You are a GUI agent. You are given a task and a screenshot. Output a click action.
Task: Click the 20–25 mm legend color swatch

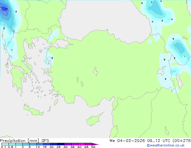pyautogui.click(x=54, y=144)
